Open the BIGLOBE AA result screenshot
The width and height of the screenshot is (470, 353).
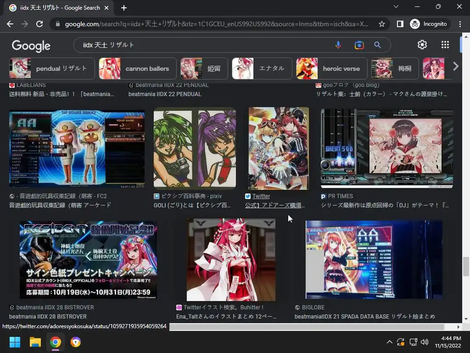click(x=374, y=260)
